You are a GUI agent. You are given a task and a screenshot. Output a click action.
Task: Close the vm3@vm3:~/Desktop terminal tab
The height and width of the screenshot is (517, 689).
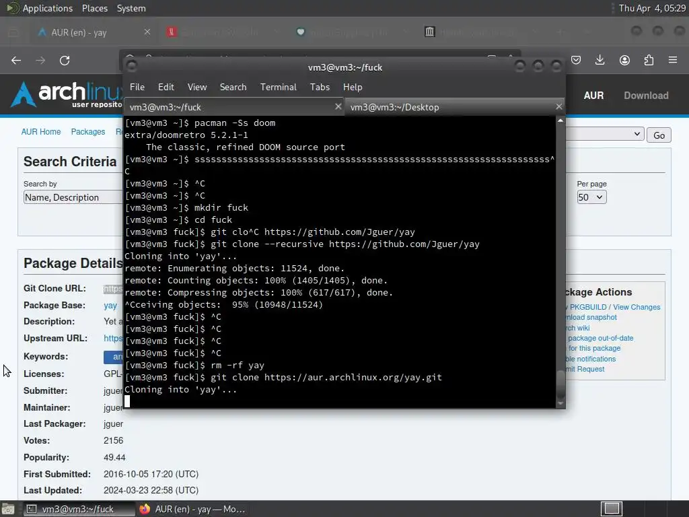[x=559, y=106]
